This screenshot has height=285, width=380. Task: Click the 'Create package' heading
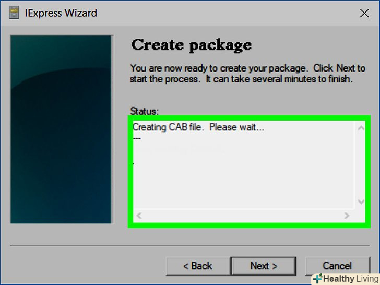tap(192, 45)
